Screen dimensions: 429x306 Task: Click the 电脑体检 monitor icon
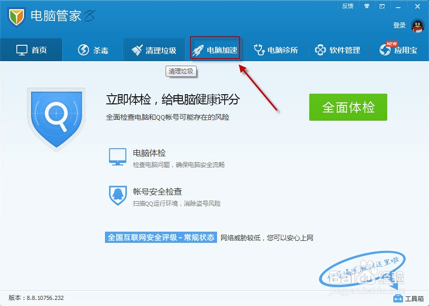(118, 158)
